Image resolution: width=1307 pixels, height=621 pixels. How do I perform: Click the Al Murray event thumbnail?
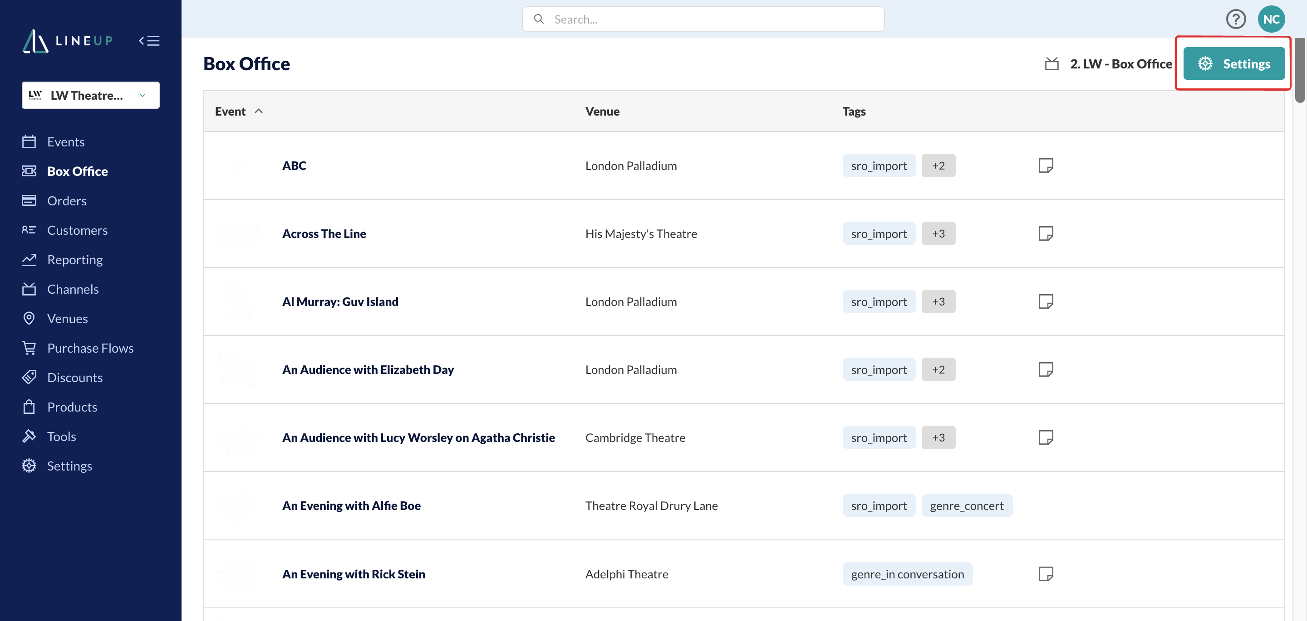pyautogui.click(x=238, y=301)
